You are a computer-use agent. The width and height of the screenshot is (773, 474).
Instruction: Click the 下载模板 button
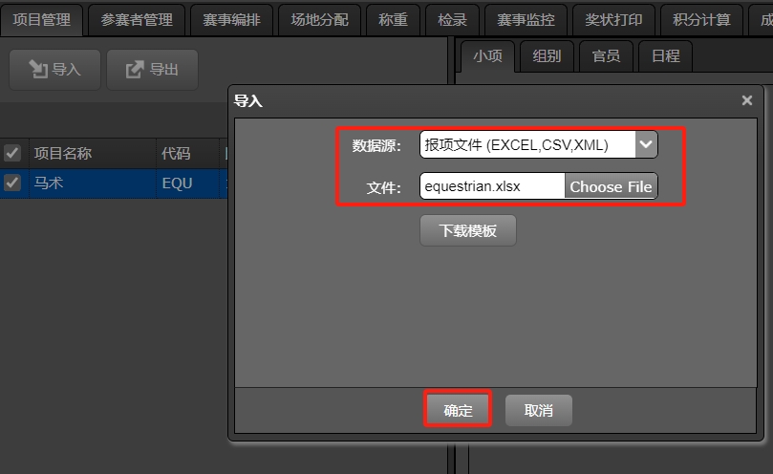pyautogui.click(x=468, y=230)
